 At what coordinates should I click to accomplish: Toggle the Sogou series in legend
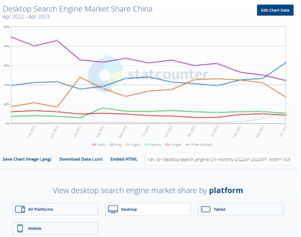pos(134,145)
